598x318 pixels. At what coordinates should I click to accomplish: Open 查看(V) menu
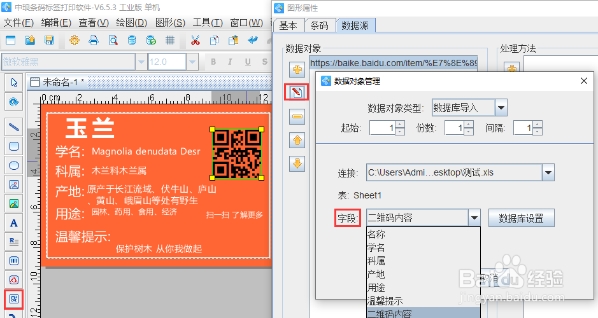point(94,22)
